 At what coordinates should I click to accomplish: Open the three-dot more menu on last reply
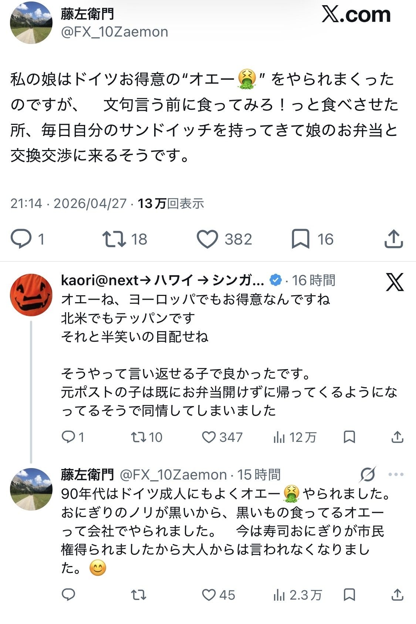396,474
